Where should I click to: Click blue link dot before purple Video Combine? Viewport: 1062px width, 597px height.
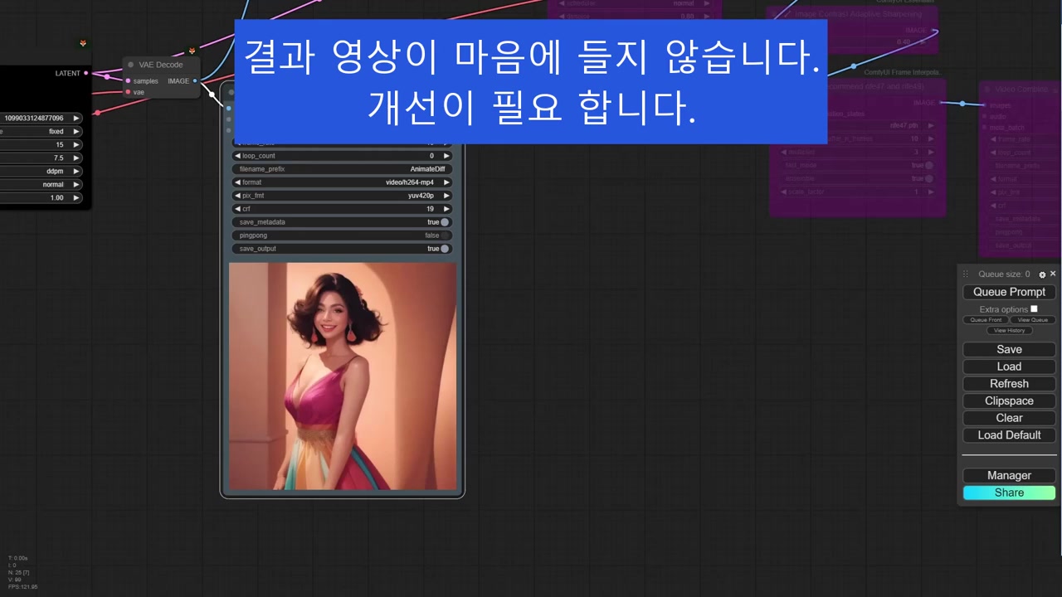pos(962,104)
